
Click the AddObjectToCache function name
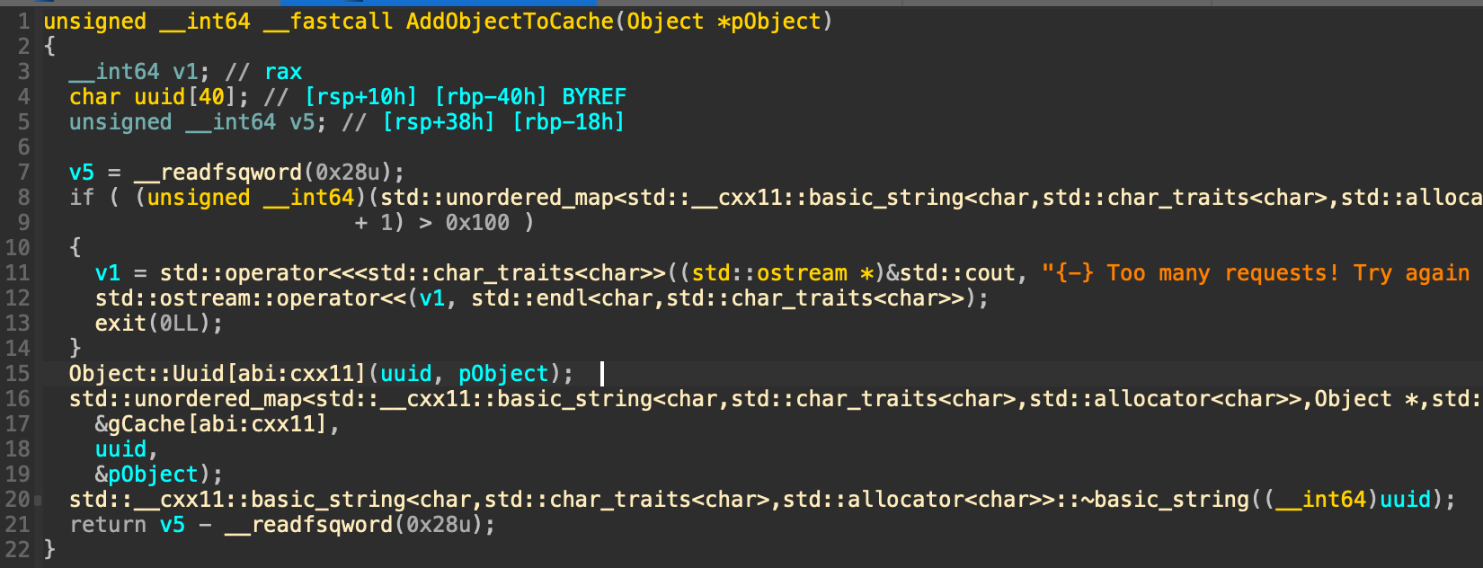tap(510, 22)
